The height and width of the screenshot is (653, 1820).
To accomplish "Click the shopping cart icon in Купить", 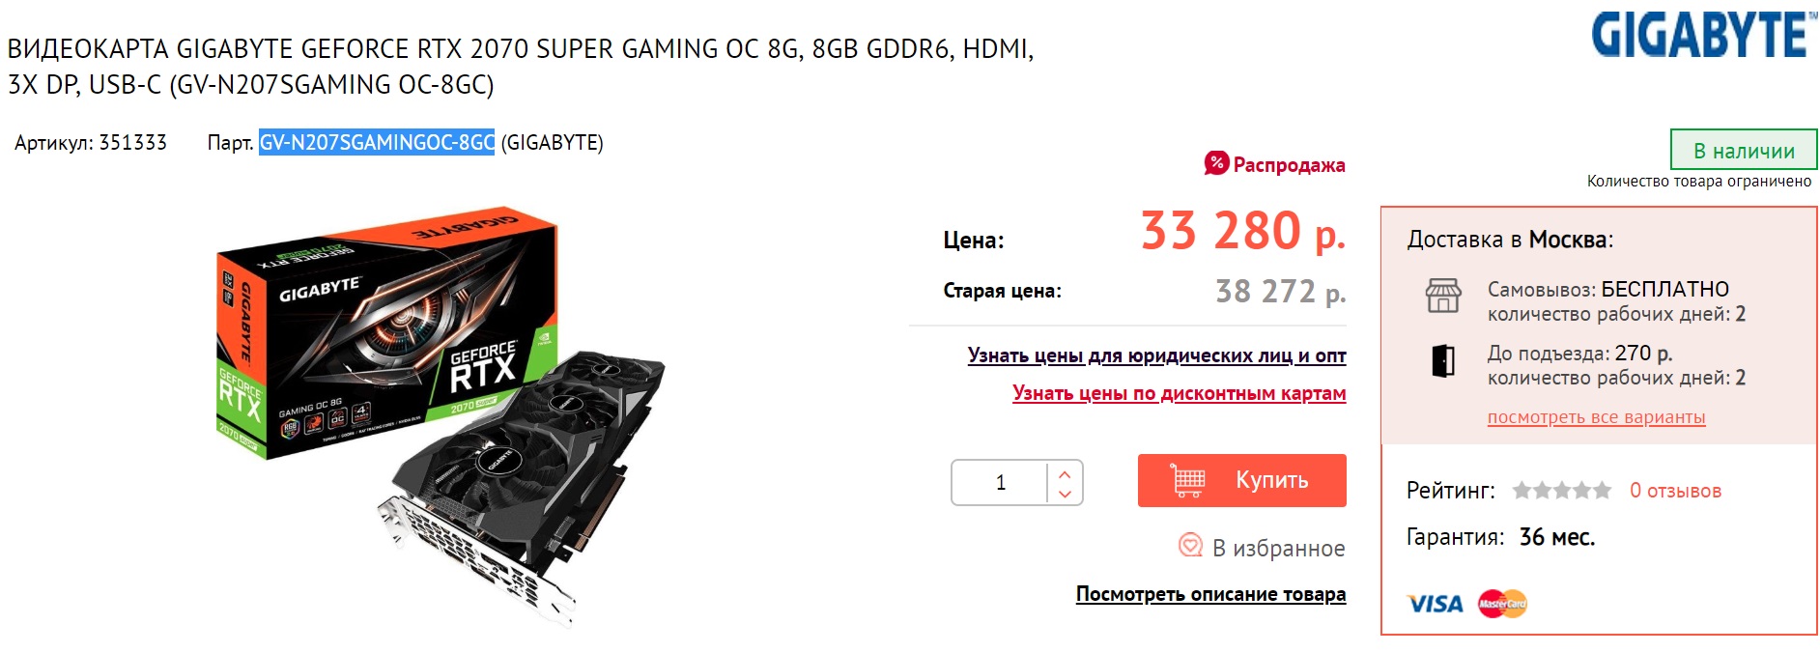I will 1187,480.
